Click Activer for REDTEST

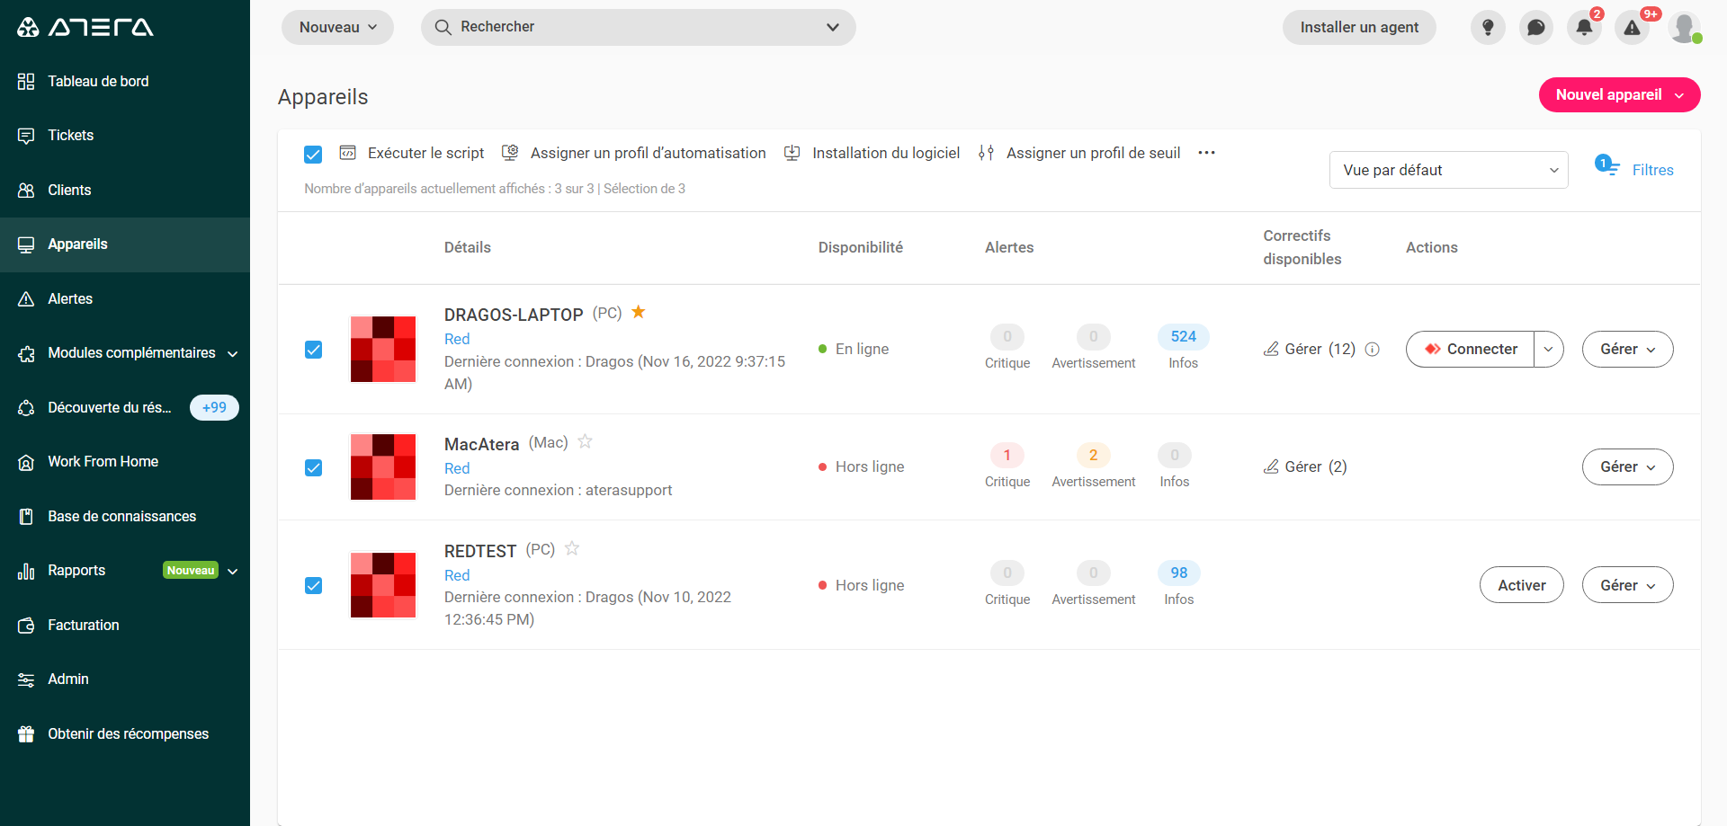click(1521, 585)
